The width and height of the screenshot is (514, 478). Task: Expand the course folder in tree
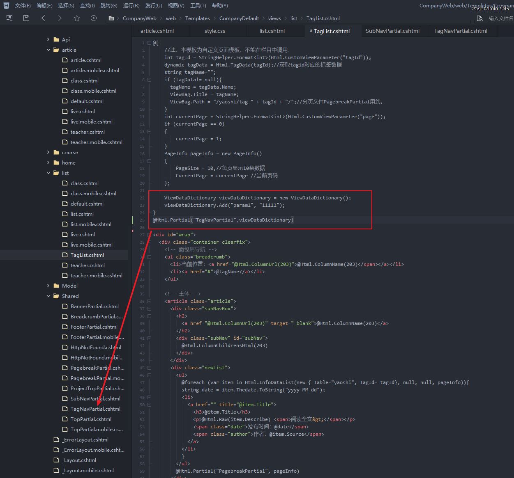pyautogui.click(x=48, y=152)
